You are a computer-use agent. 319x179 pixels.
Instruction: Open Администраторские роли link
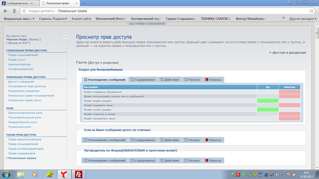(25, 113)
